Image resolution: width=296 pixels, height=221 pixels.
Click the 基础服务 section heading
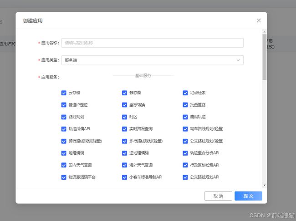coord(143,76)
